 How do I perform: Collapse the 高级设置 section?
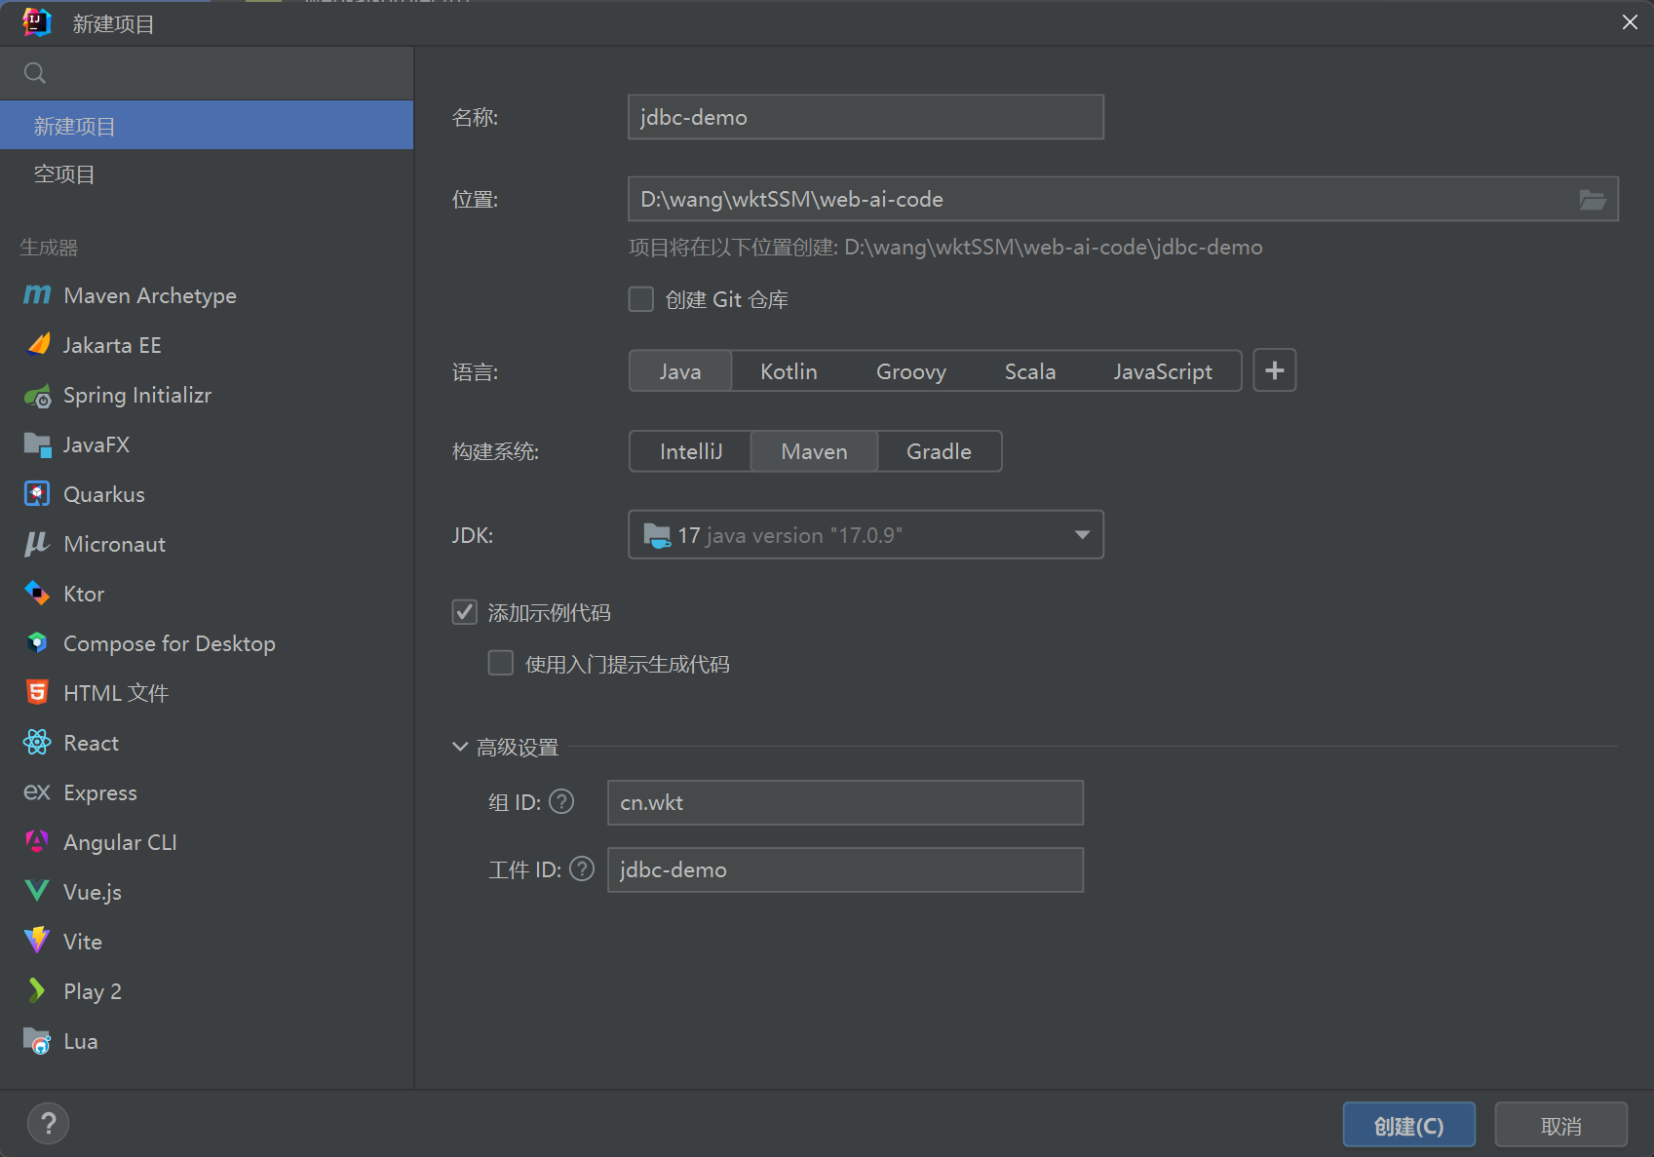point(460,747)
